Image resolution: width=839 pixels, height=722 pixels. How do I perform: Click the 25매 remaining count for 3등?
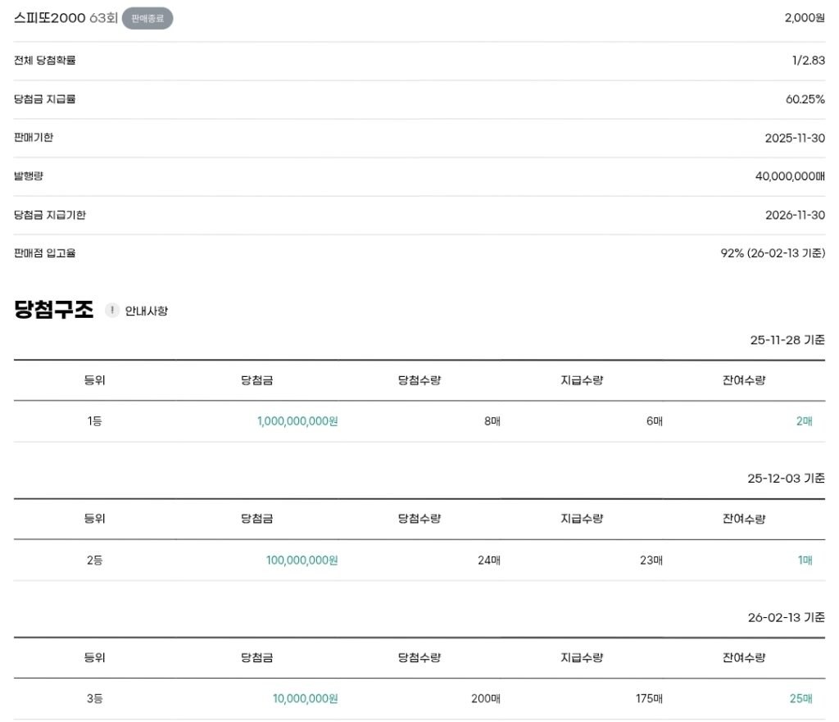(800, 699)
